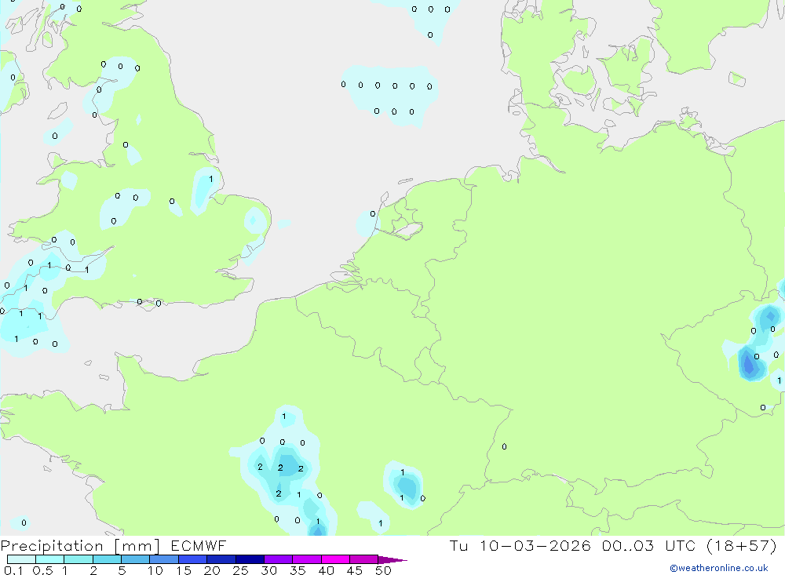This screenshot has height=575, width=785.
Task: Select the 5–10 mm blue legend swatch
Action: pos(136,559)
